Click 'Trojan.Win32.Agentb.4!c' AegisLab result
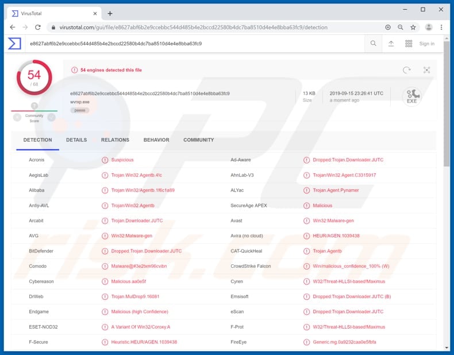Screen dimensions: 454x355 tap(137, 175)
